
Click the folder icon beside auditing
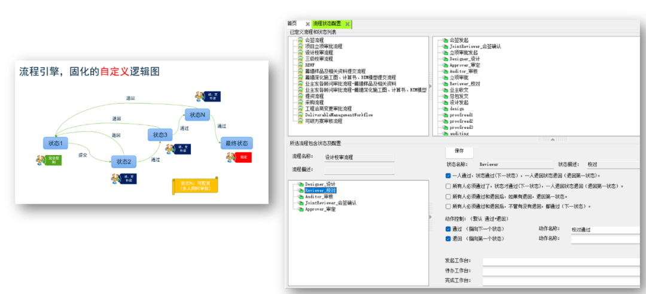[446, 134]
